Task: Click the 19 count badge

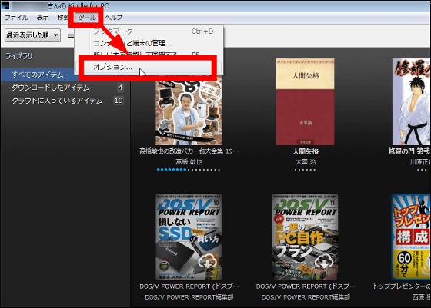Action: click(119, 101)
